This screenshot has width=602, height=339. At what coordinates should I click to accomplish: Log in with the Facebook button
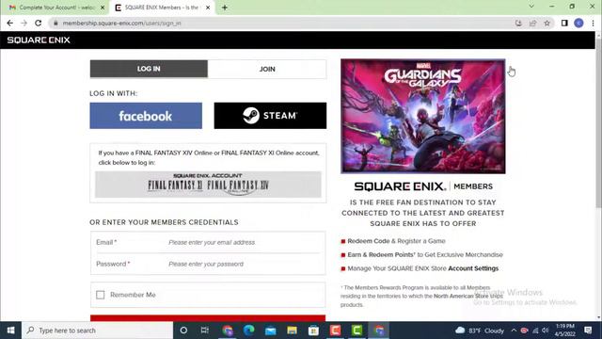pos(146,116)
